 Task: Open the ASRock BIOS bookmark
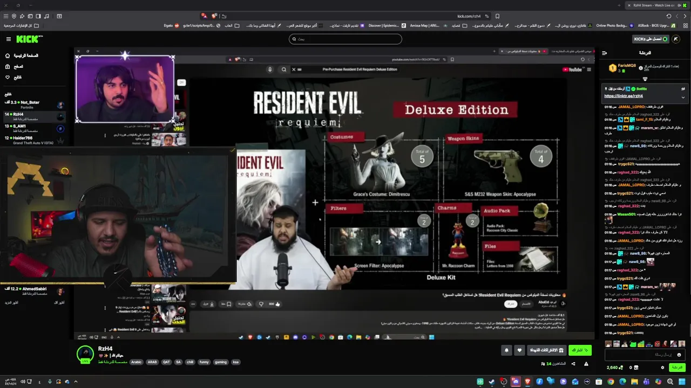click(x=656, y=25)
